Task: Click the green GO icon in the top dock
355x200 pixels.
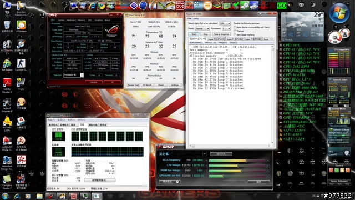Action: point(281,6)
